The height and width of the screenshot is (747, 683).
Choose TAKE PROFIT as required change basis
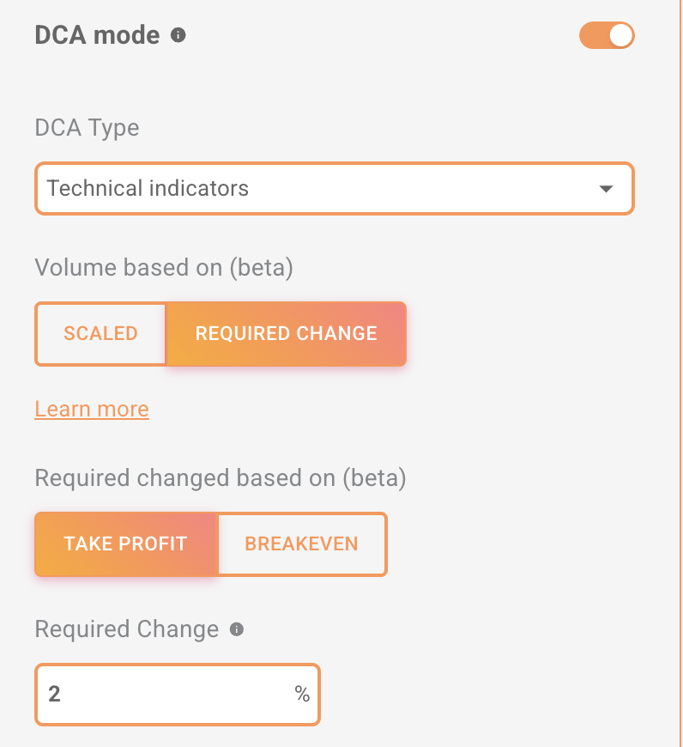[x=125, y=544]
